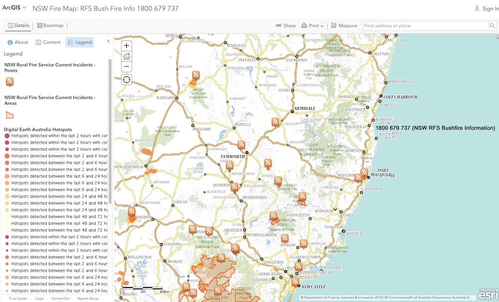Click the Port Macquarie map label
499x302 pixels.
pos(383,173)
